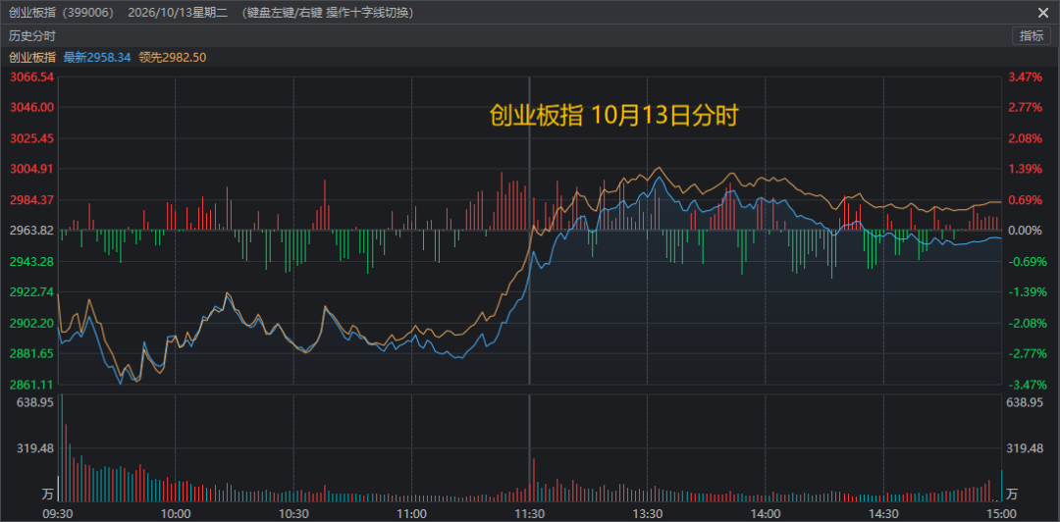
Task: Click the window title 创业板指 (399006)
Action: 62,12
